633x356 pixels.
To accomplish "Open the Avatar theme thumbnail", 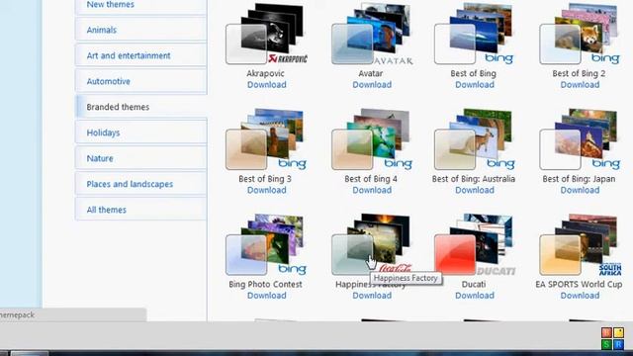I will pos(372,34).
